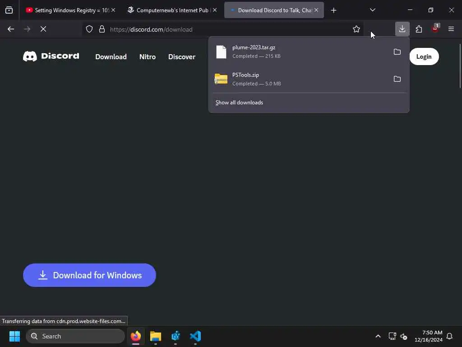Open the clock showing 7:50 AM
Screen dimensions: 462x347
(429, 336)
